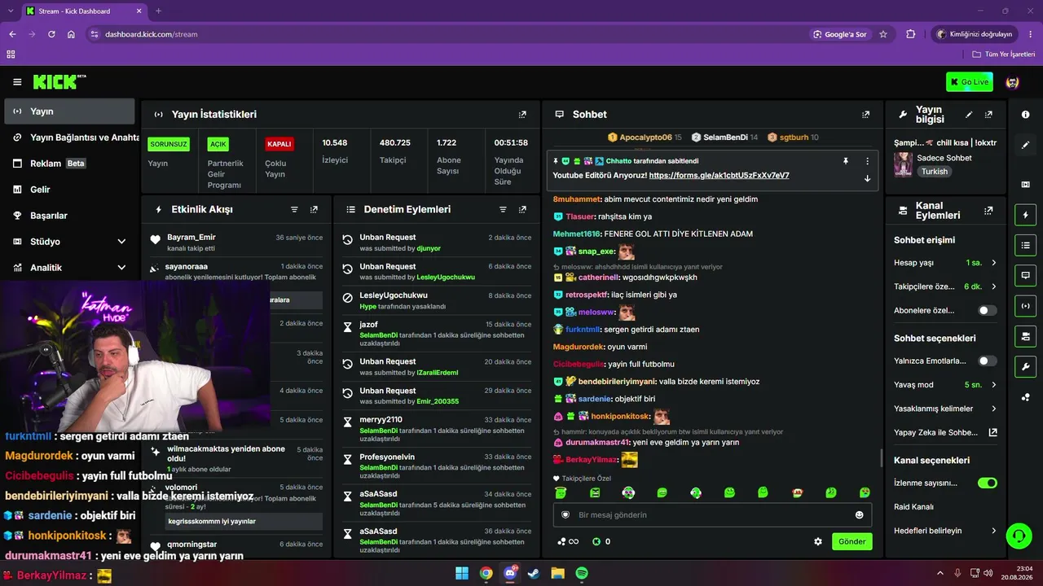Open the Hesap yaşı setting
This screenshot has width=1043, height=586.
pyautogui.click(x=945, y=263)
